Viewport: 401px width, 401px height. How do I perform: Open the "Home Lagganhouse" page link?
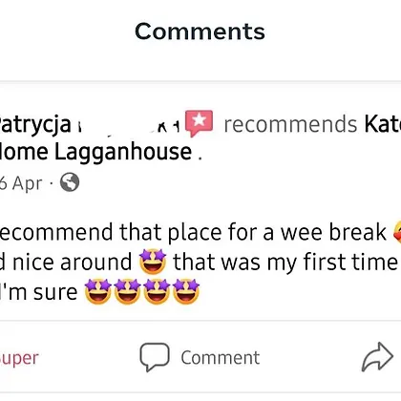tap(95, 152)
